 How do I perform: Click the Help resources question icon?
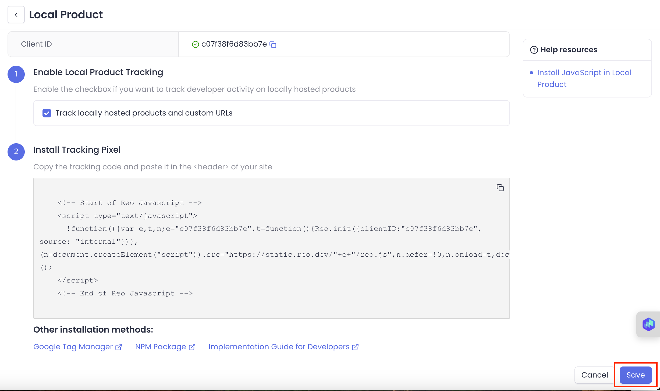(534, 50)
